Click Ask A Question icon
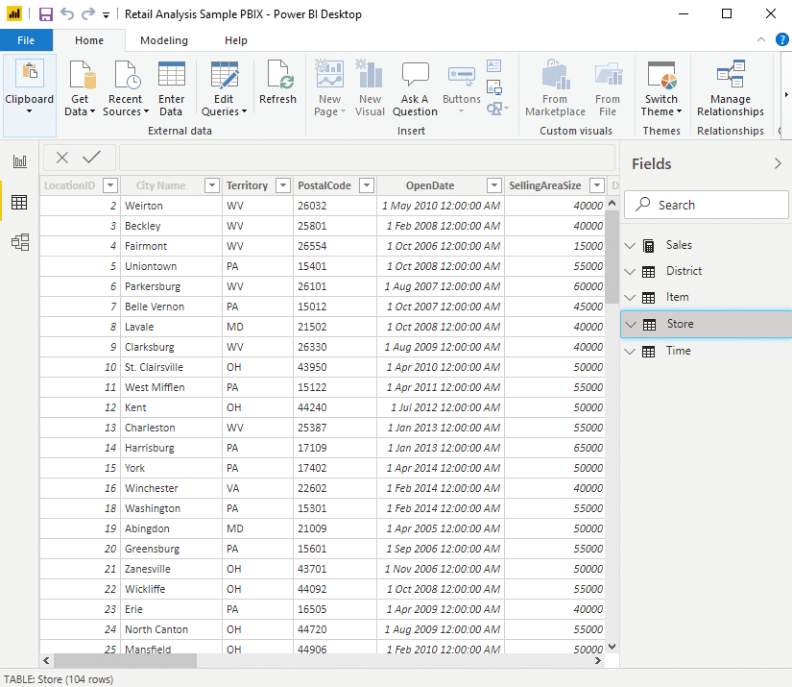The image size is (792, 687). (x=415, y=74)
